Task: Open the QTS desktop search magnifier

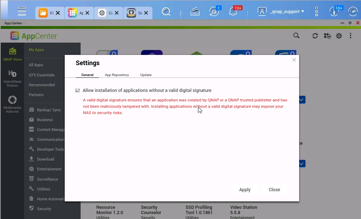Action: 166,12
